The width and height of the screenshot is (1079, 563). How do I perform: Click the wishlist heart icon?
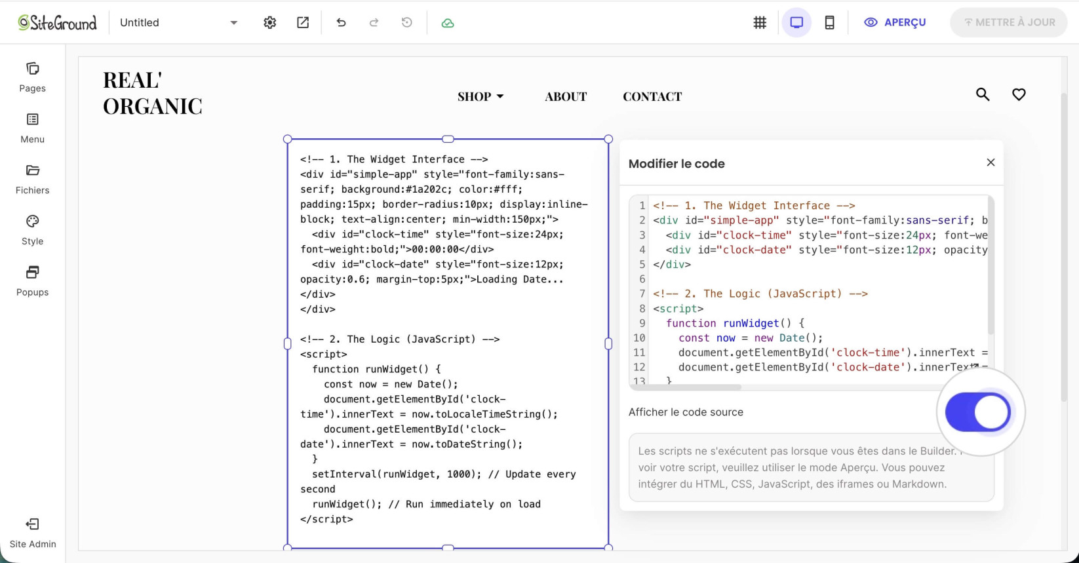tap(1019, 94)
